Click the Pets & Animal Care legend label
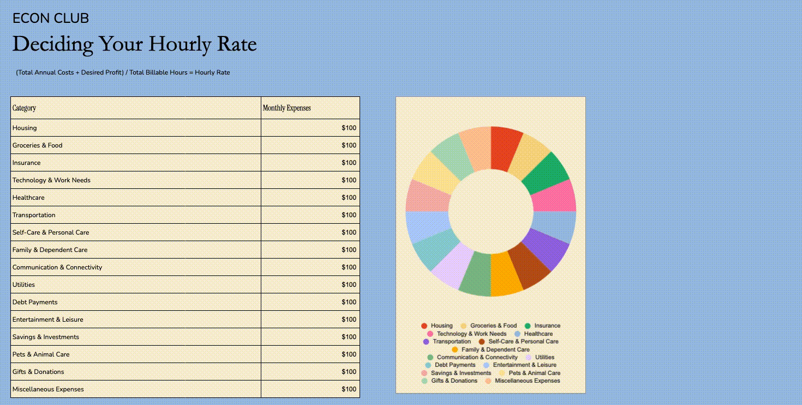Screen dimensions: 802x405 click(x=534, y=373)
